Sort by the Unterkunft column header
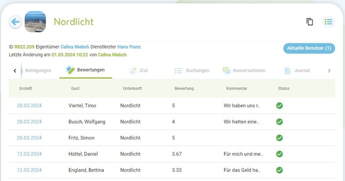Viewport: 345px width, 181px height. 132,88
